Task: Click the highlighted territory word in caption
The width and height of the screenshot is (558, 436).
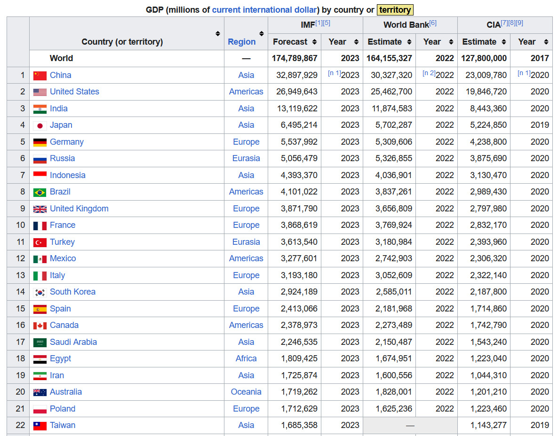Action: click(395, 10)
